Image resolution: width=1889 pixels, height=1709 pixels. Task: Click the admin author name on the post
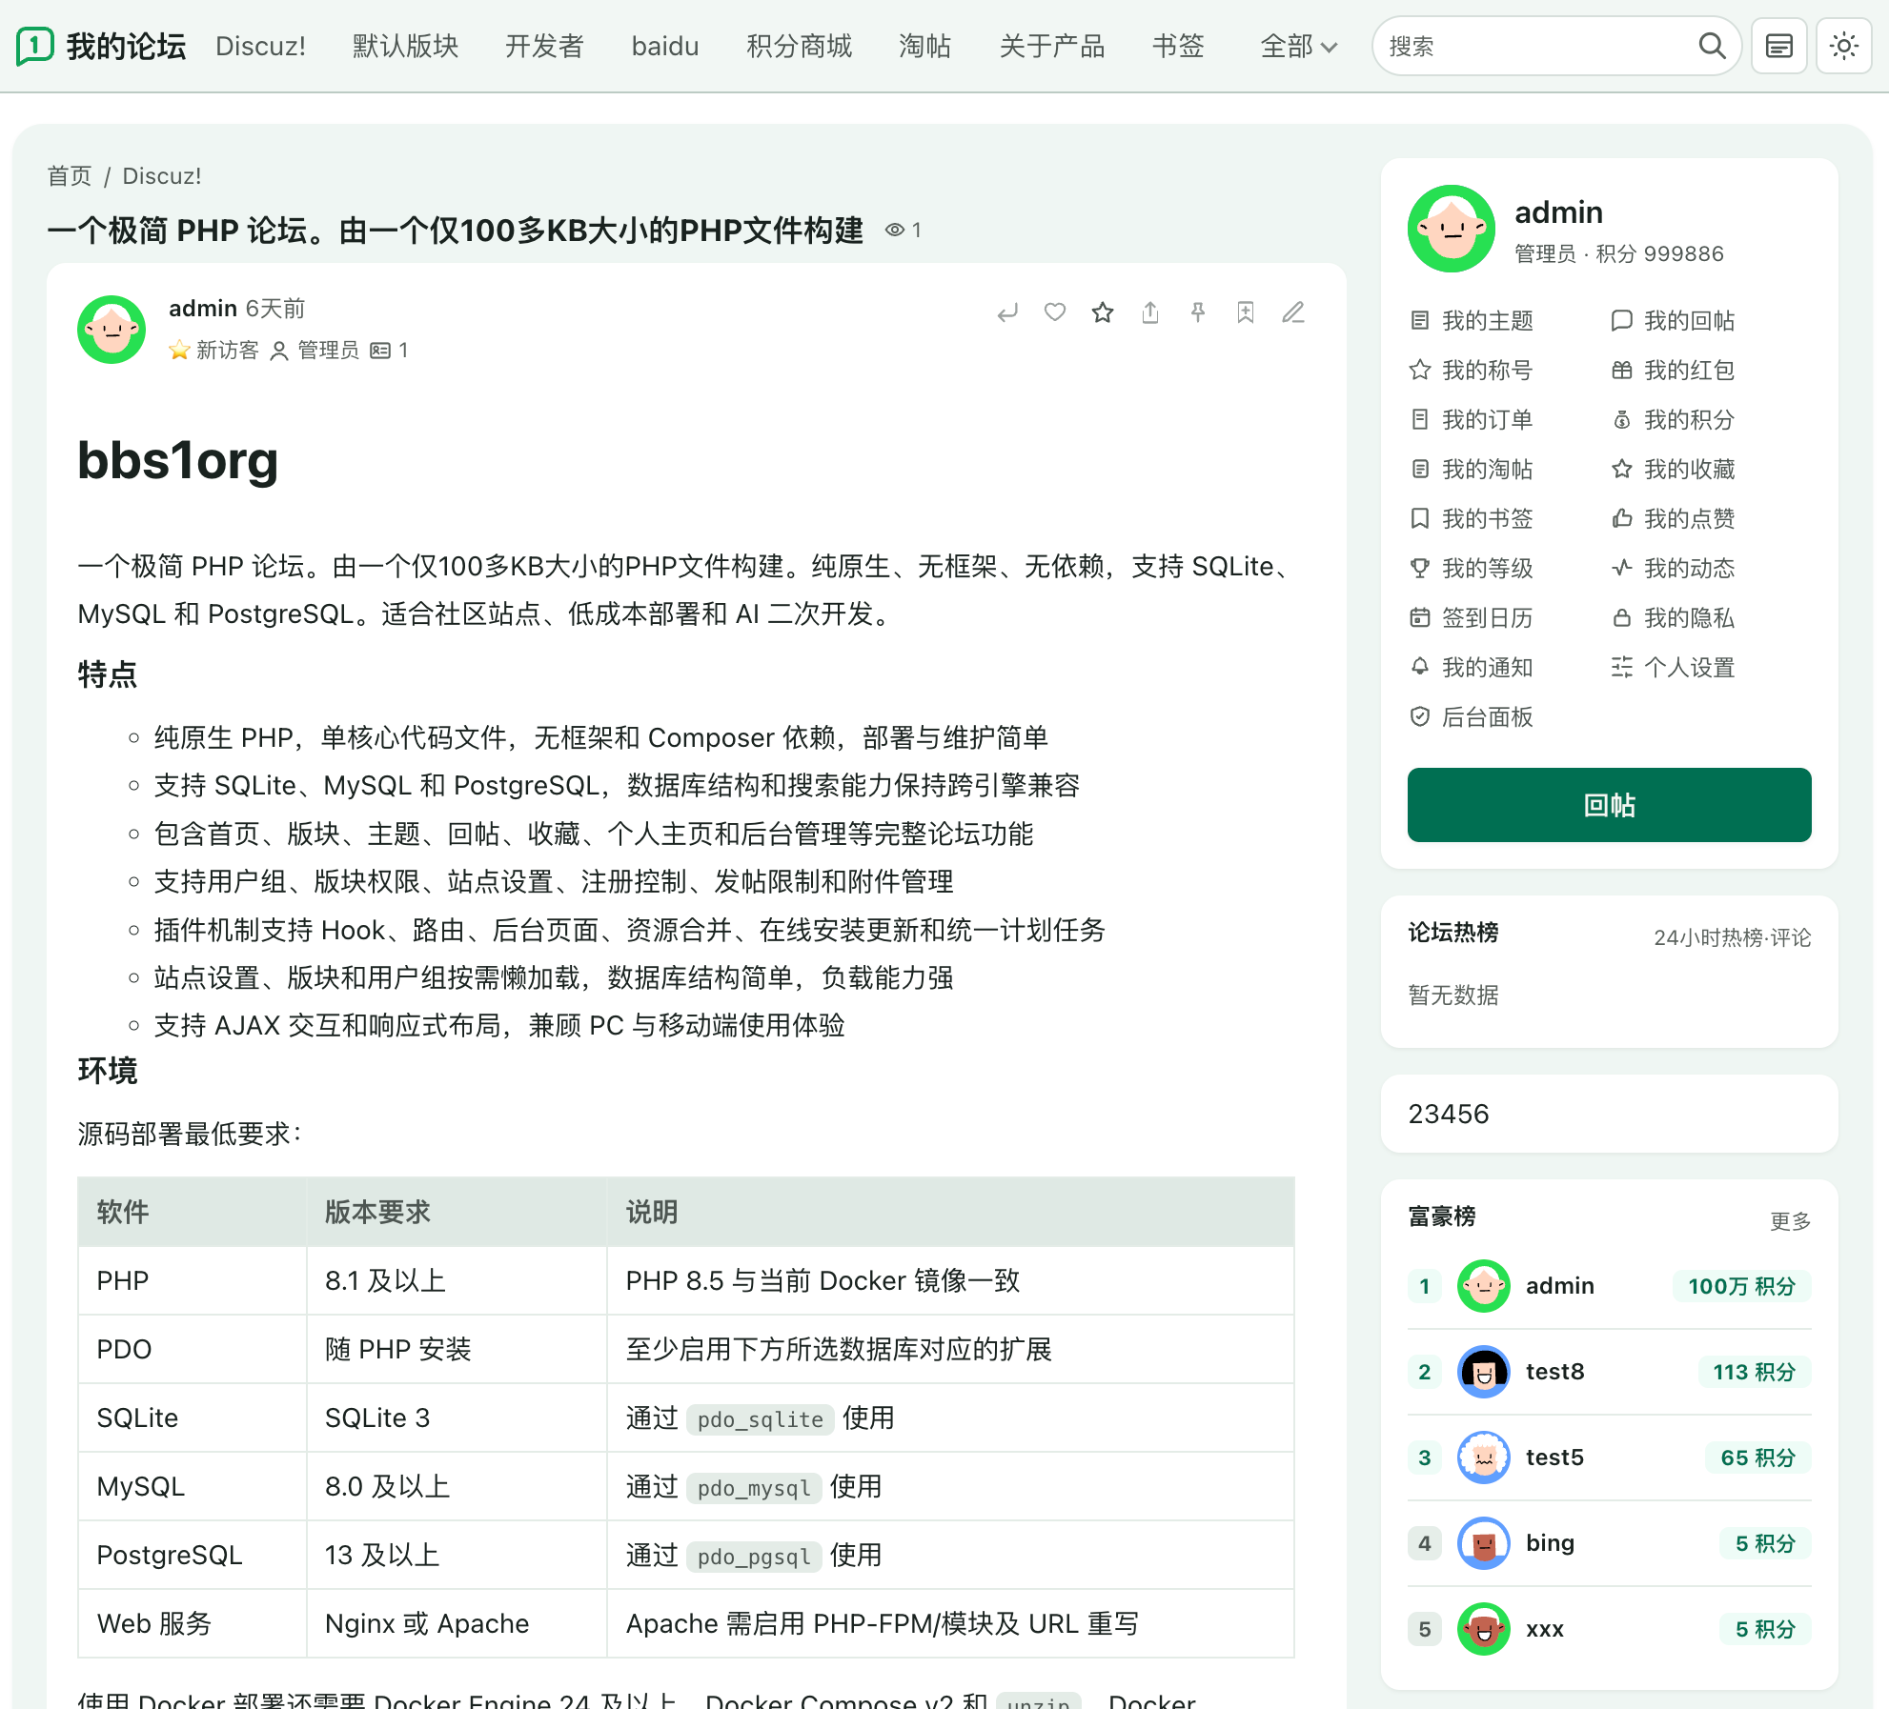203,309
